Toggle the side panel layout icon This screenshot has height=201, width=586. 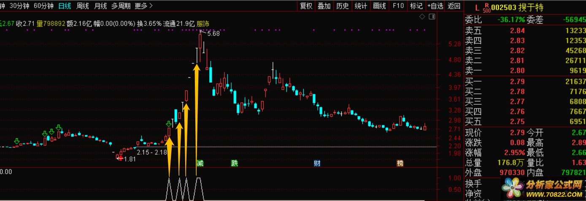(x=432, y=17)
